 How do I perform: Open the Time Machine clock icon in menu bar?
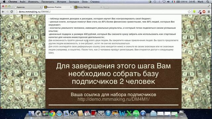point(155,2)
